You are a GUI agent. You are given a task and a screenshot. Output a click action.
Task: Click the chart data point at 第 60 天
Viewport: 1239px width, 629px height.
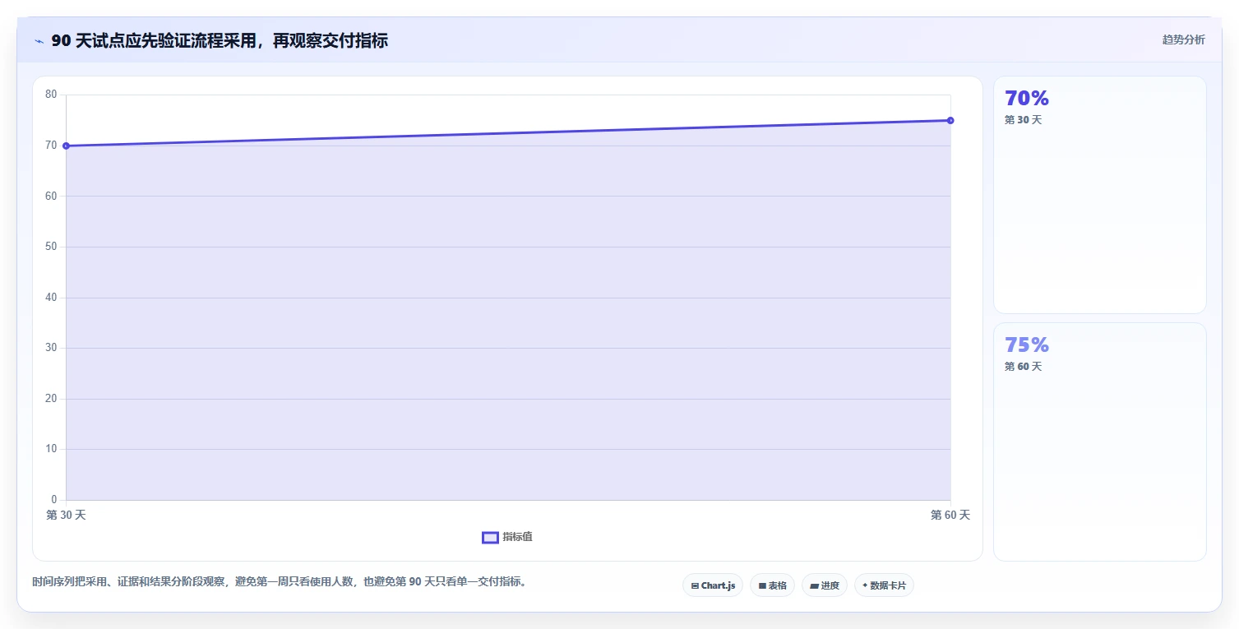(950, 121)
